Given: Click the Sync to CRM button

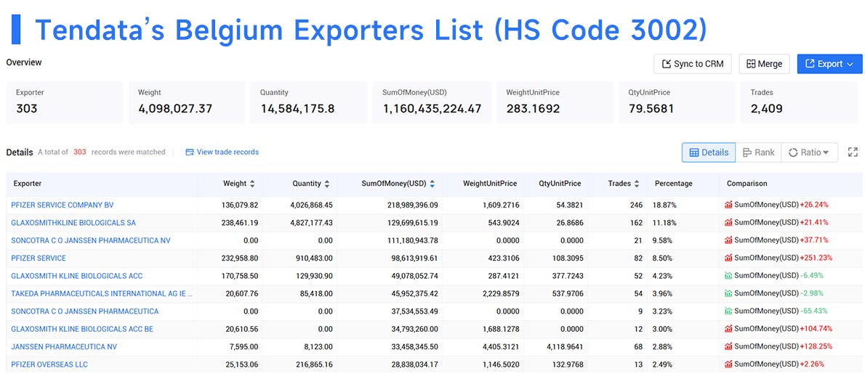Looking at the screenshot, I should tap(692, 64).
